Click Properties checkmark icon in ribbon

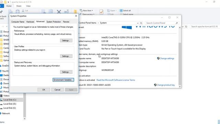pos(101,12)
